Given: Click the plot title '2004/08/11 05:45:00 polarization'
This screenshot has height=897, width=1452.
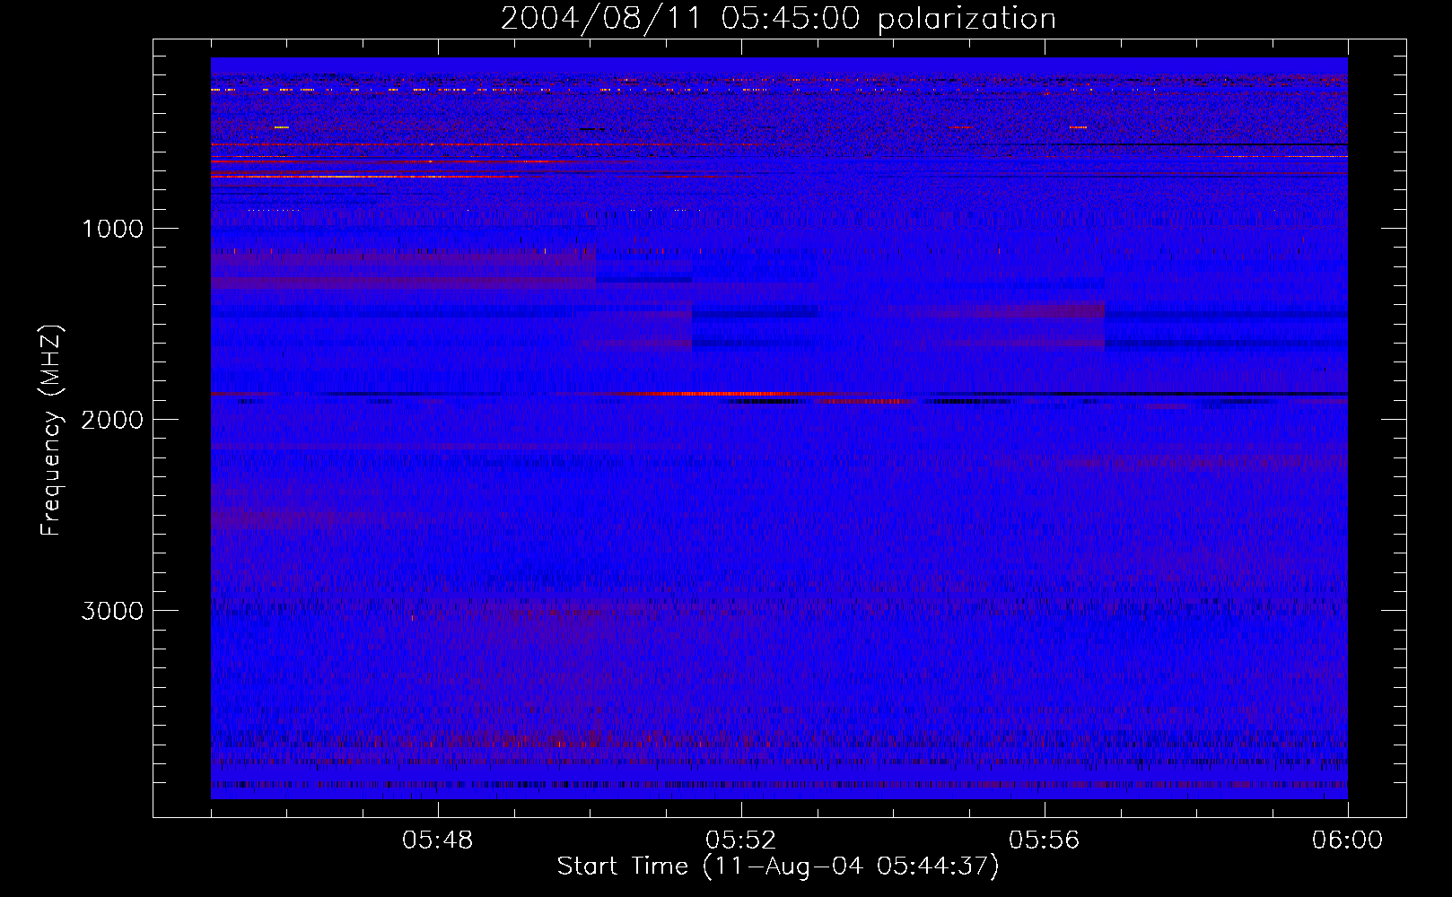Looking at the screenshot, I should coord(778,19).
